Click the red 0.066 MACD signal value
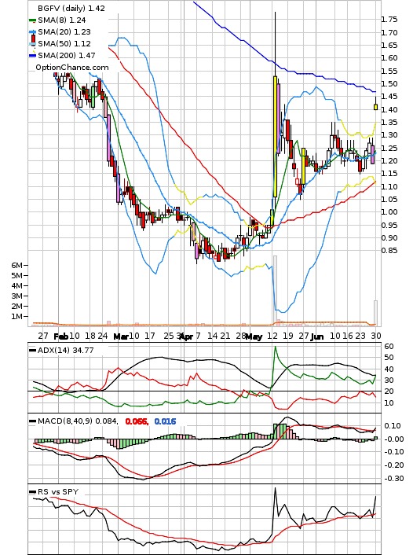The height and width of the screenshot is (555, 413). 137,421
